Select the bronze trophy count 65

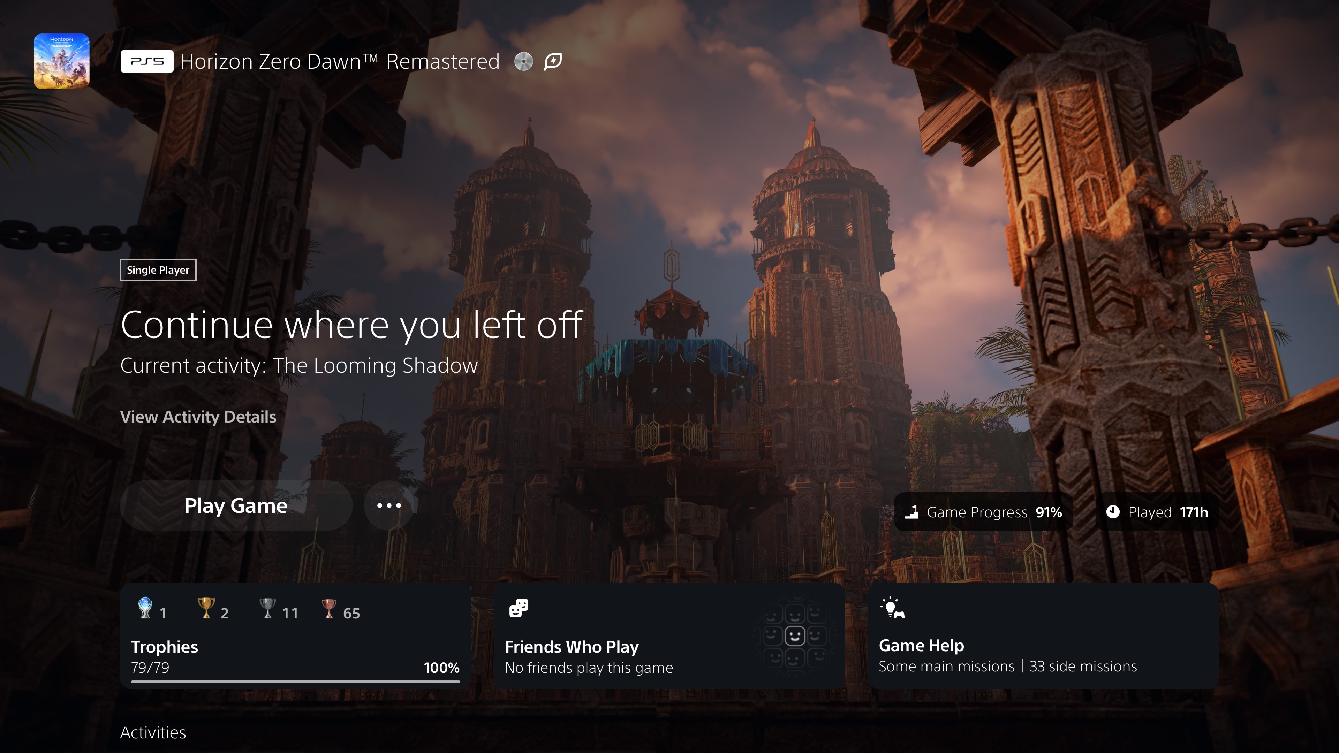351,613
